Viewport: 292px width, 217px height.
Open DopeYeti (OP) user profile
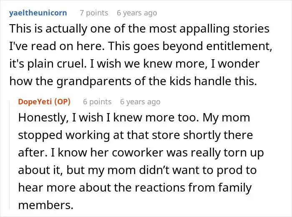(x=44, y=102)
